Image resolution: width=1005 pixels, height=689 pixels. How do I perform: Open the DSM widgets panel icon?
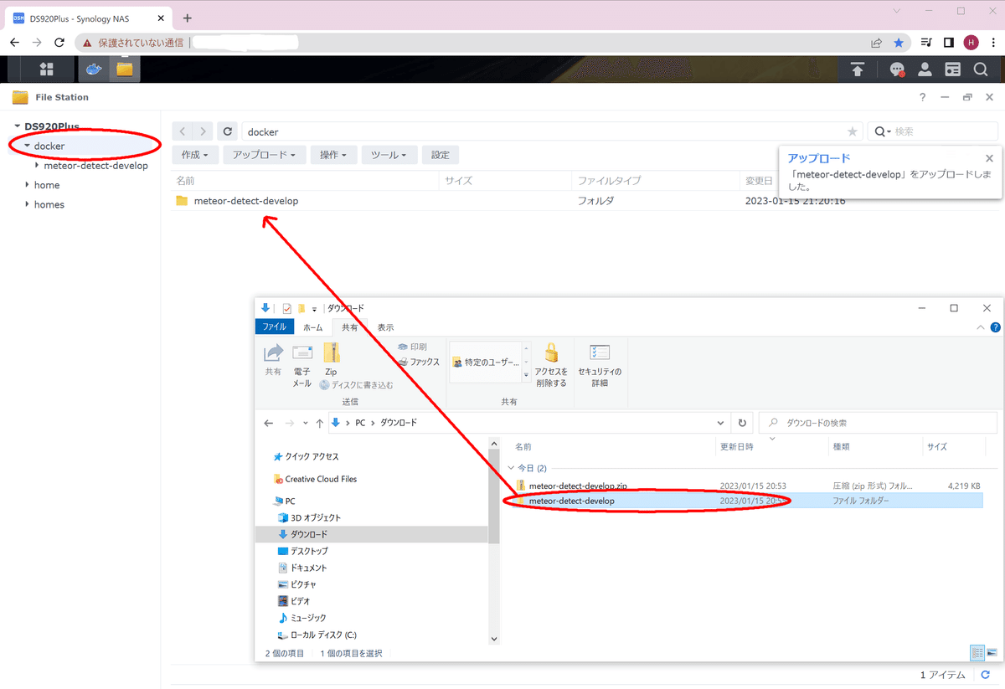pyautogui.click(x=953, y=69)
